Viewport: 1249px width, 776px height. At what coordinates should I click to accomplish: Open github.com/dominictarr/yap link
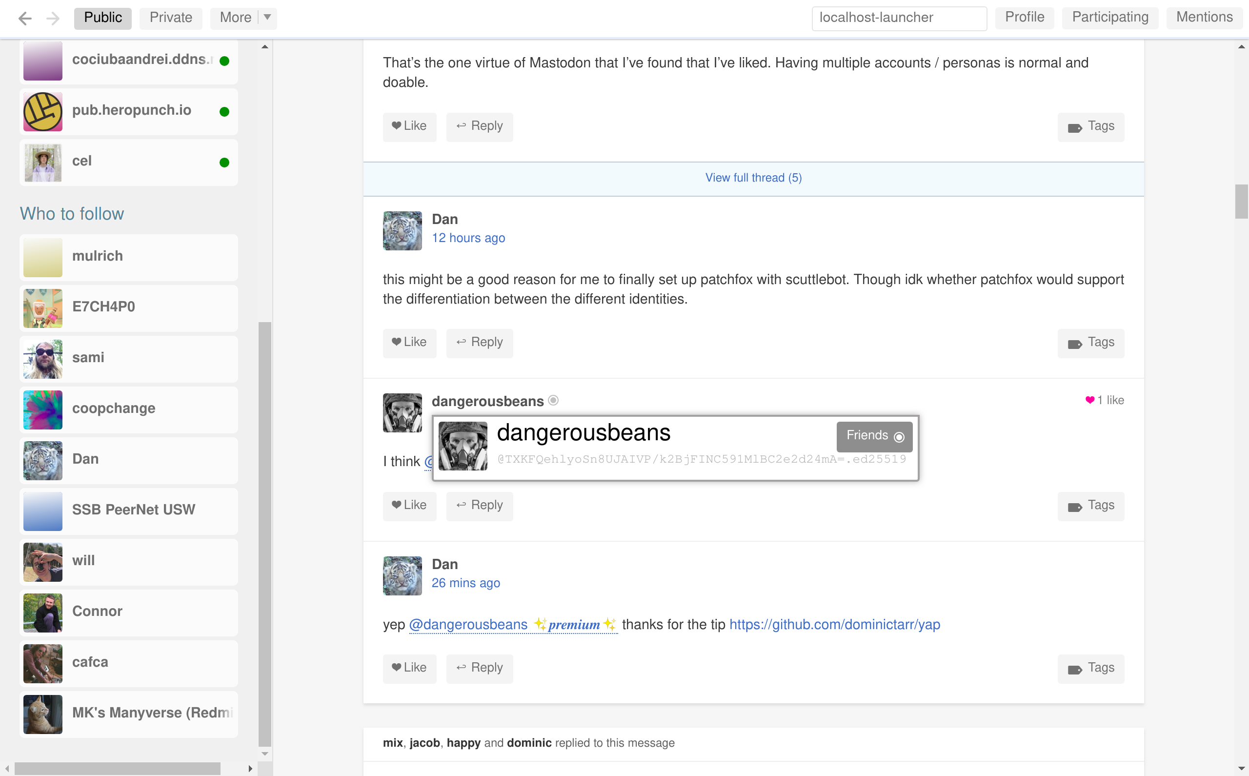pos(835,625)
